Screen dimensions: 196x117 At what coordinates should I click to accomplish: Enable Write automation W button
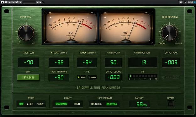[x=13, y=2]
